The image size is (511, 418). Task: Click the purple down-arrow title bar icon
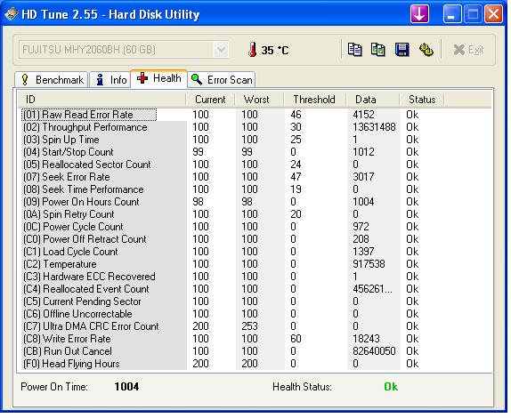pos(419,13)
